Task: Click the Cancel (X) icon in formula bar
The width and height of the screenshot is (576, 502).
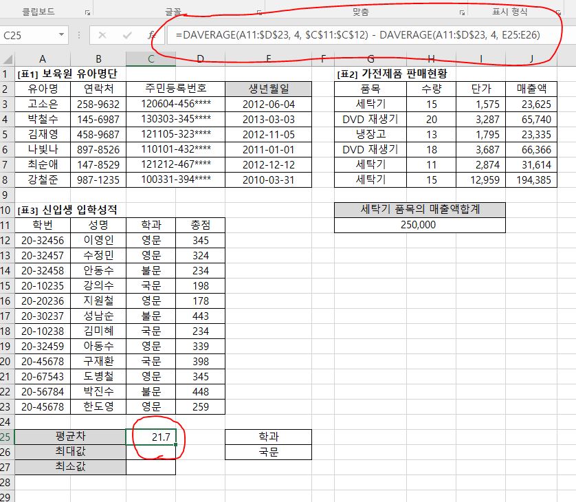Action: point(102,35)
